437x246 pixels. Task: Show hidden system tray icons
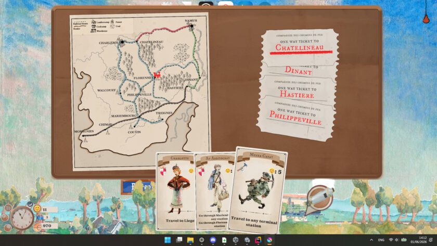click(x=371, y=240)
